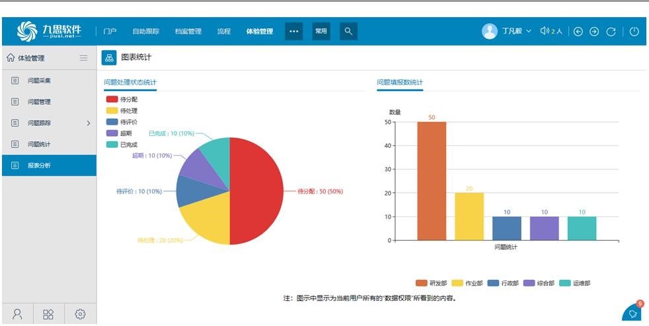Toggle 待分配 legend in pie chart

click(x=122, y=99)
